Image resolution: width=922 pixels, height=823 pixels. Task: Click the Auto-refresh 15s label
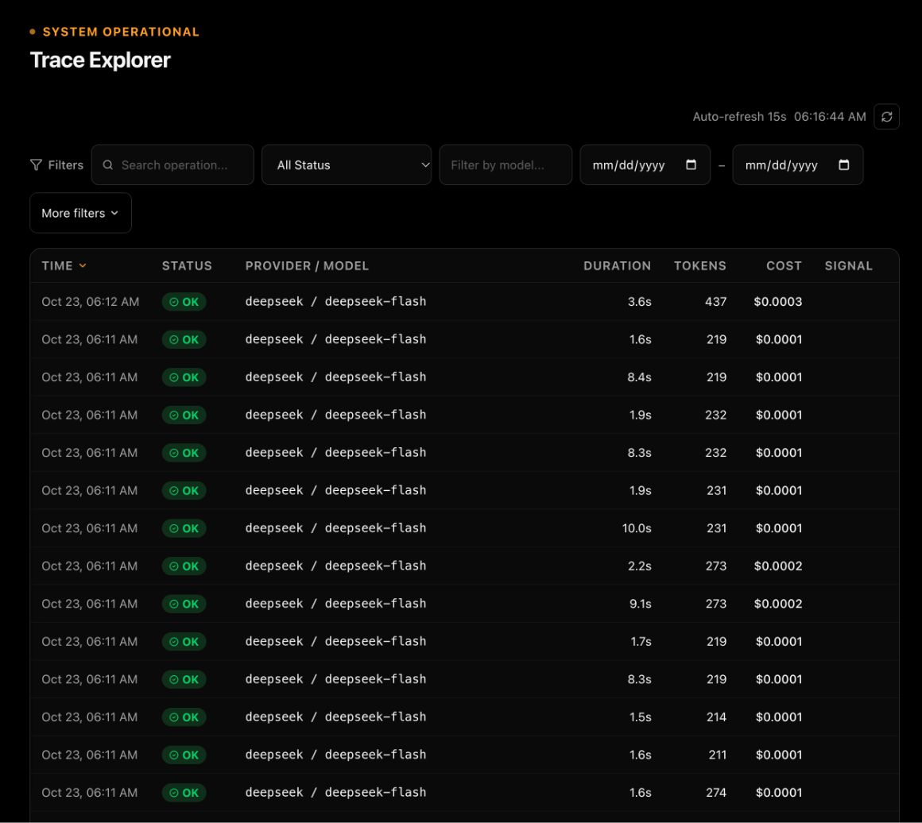[x=739, y=117]
